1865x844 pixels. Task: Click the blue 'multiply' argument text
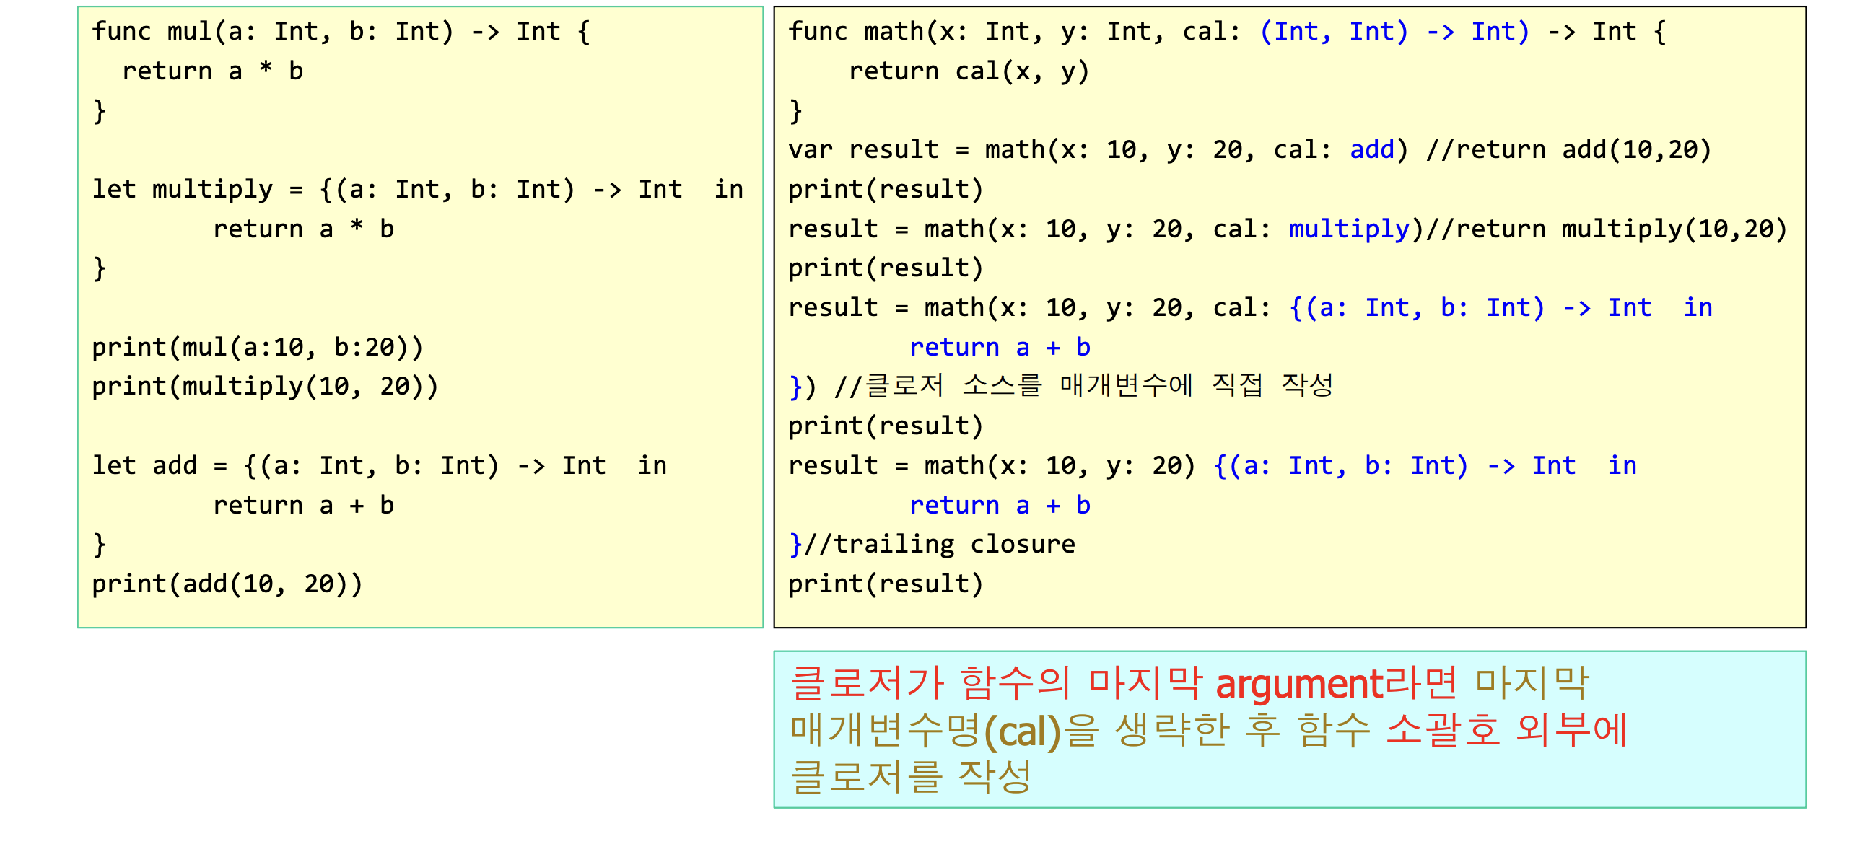tap(1348, 229)
